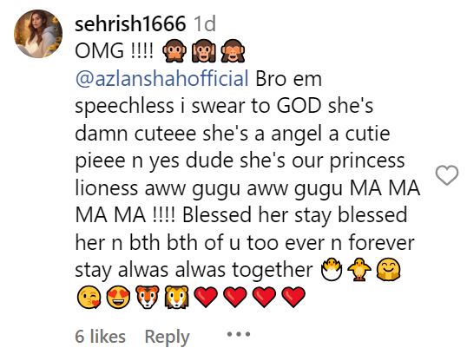The image size is (467, 361).
Task: View the 6 likes list
Action: pyautogui.click(x=101, y=337)
